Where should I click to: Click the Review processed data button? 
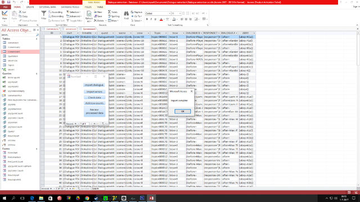94,111
